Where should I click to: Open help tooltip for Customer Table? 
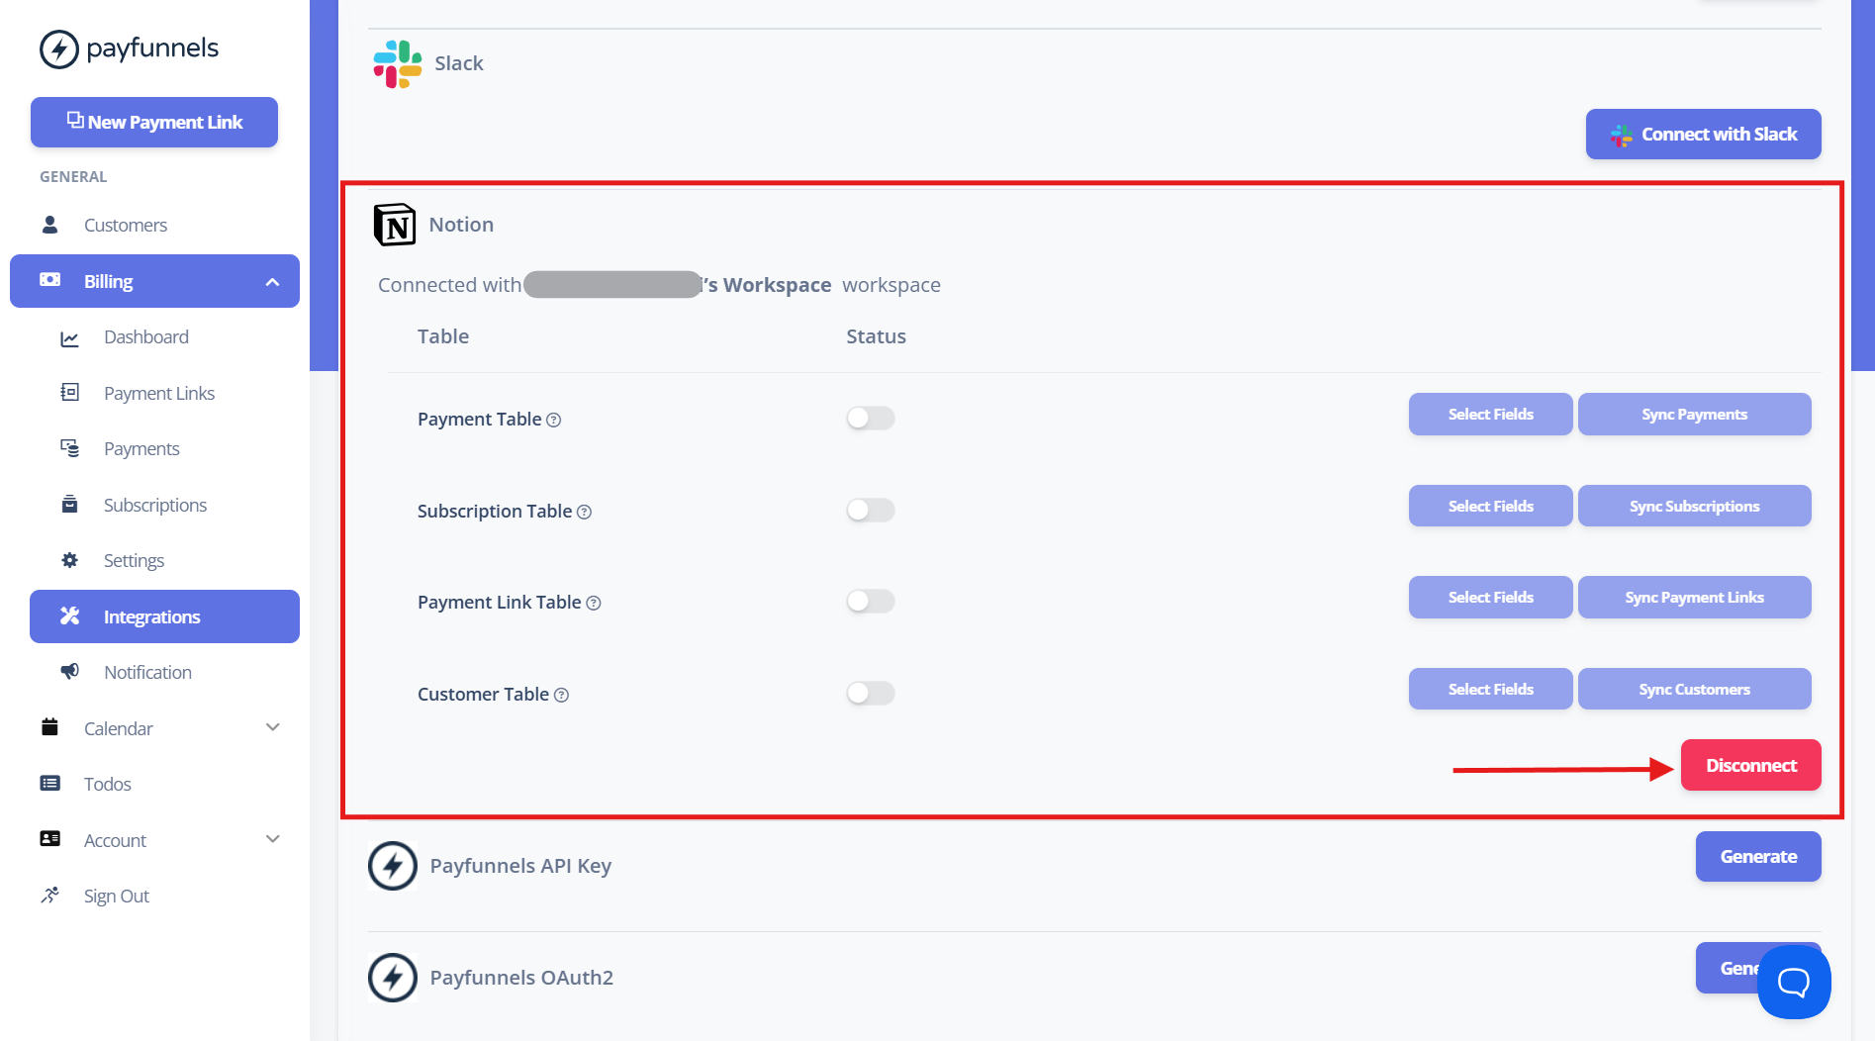click(561, 695)
